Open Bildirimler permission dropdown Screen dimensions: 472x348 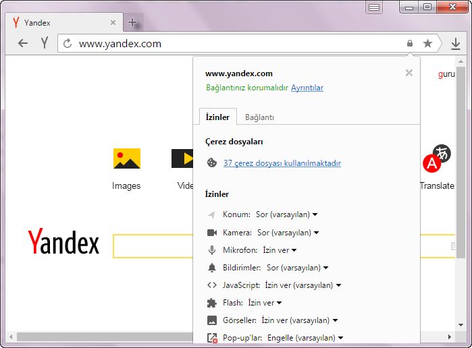[x=297, y=268]
